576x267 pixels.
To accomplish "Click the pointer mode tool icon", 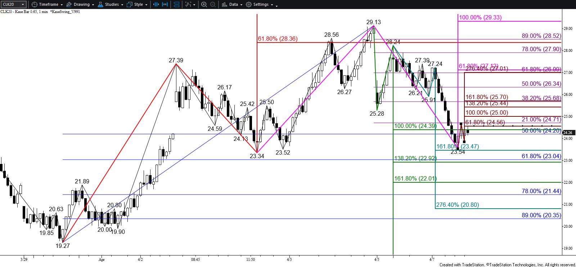I will tap(188, 4).
